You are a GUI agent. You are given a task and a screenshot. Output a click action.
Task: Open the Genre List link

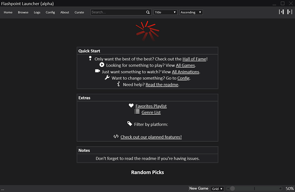click(x=151, y=113)
